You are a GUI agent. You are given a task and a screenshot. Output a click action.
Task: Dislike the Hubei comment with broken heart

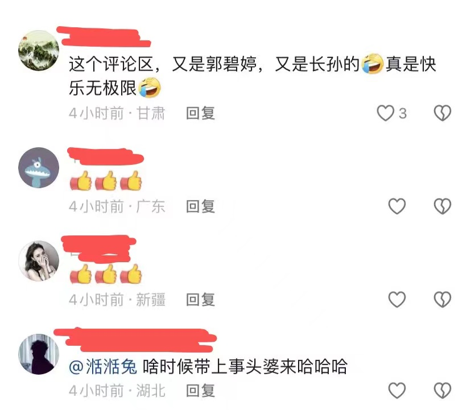coord(443,390)
